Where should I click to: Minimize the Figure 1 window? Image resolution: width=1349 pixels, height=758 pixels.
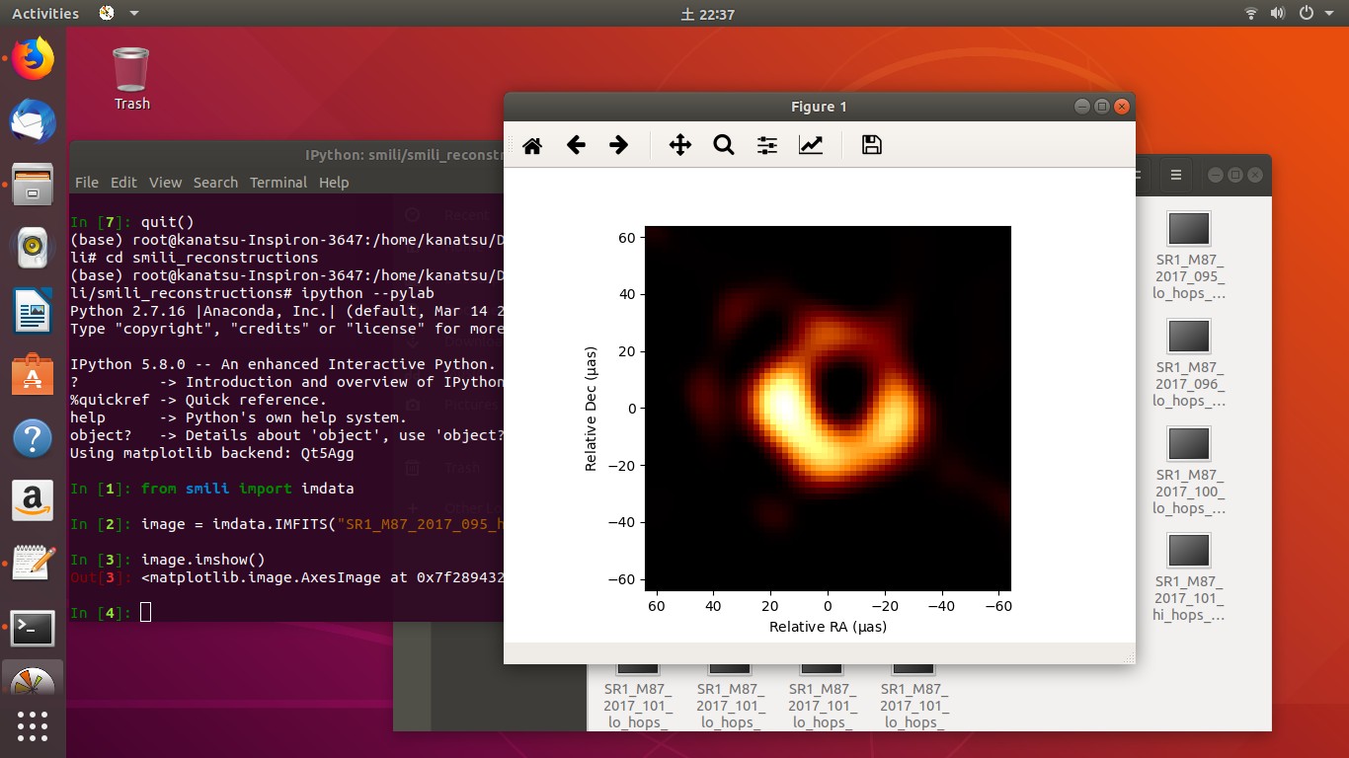(1083, 107)
